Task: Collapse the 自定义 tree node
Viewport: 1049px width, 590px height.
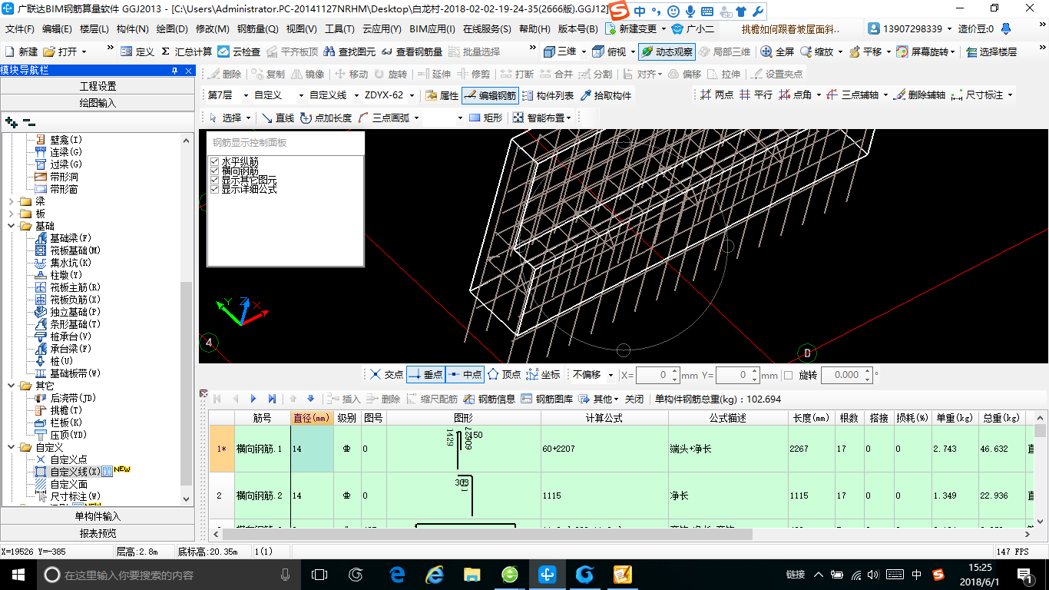Action: [11, 447]
